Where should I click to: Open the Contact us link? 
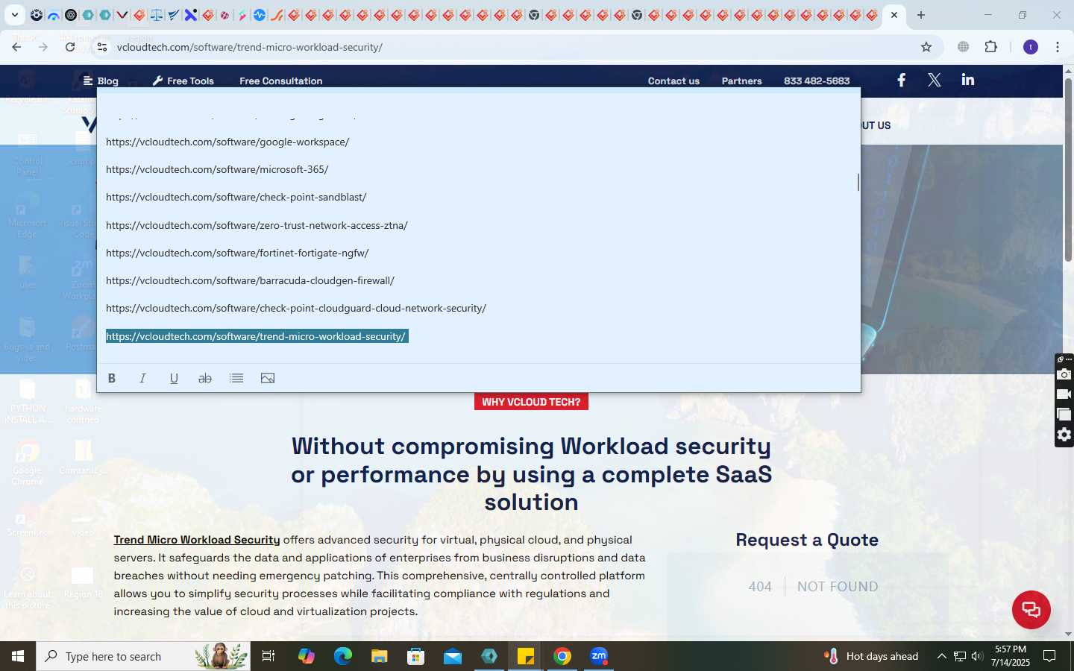tap(673, 81)
